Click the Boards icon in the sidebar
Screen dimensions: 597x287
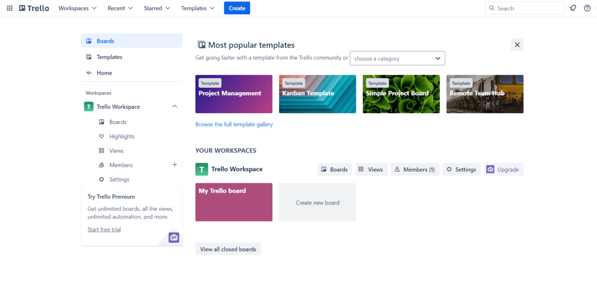coord(90,40)
